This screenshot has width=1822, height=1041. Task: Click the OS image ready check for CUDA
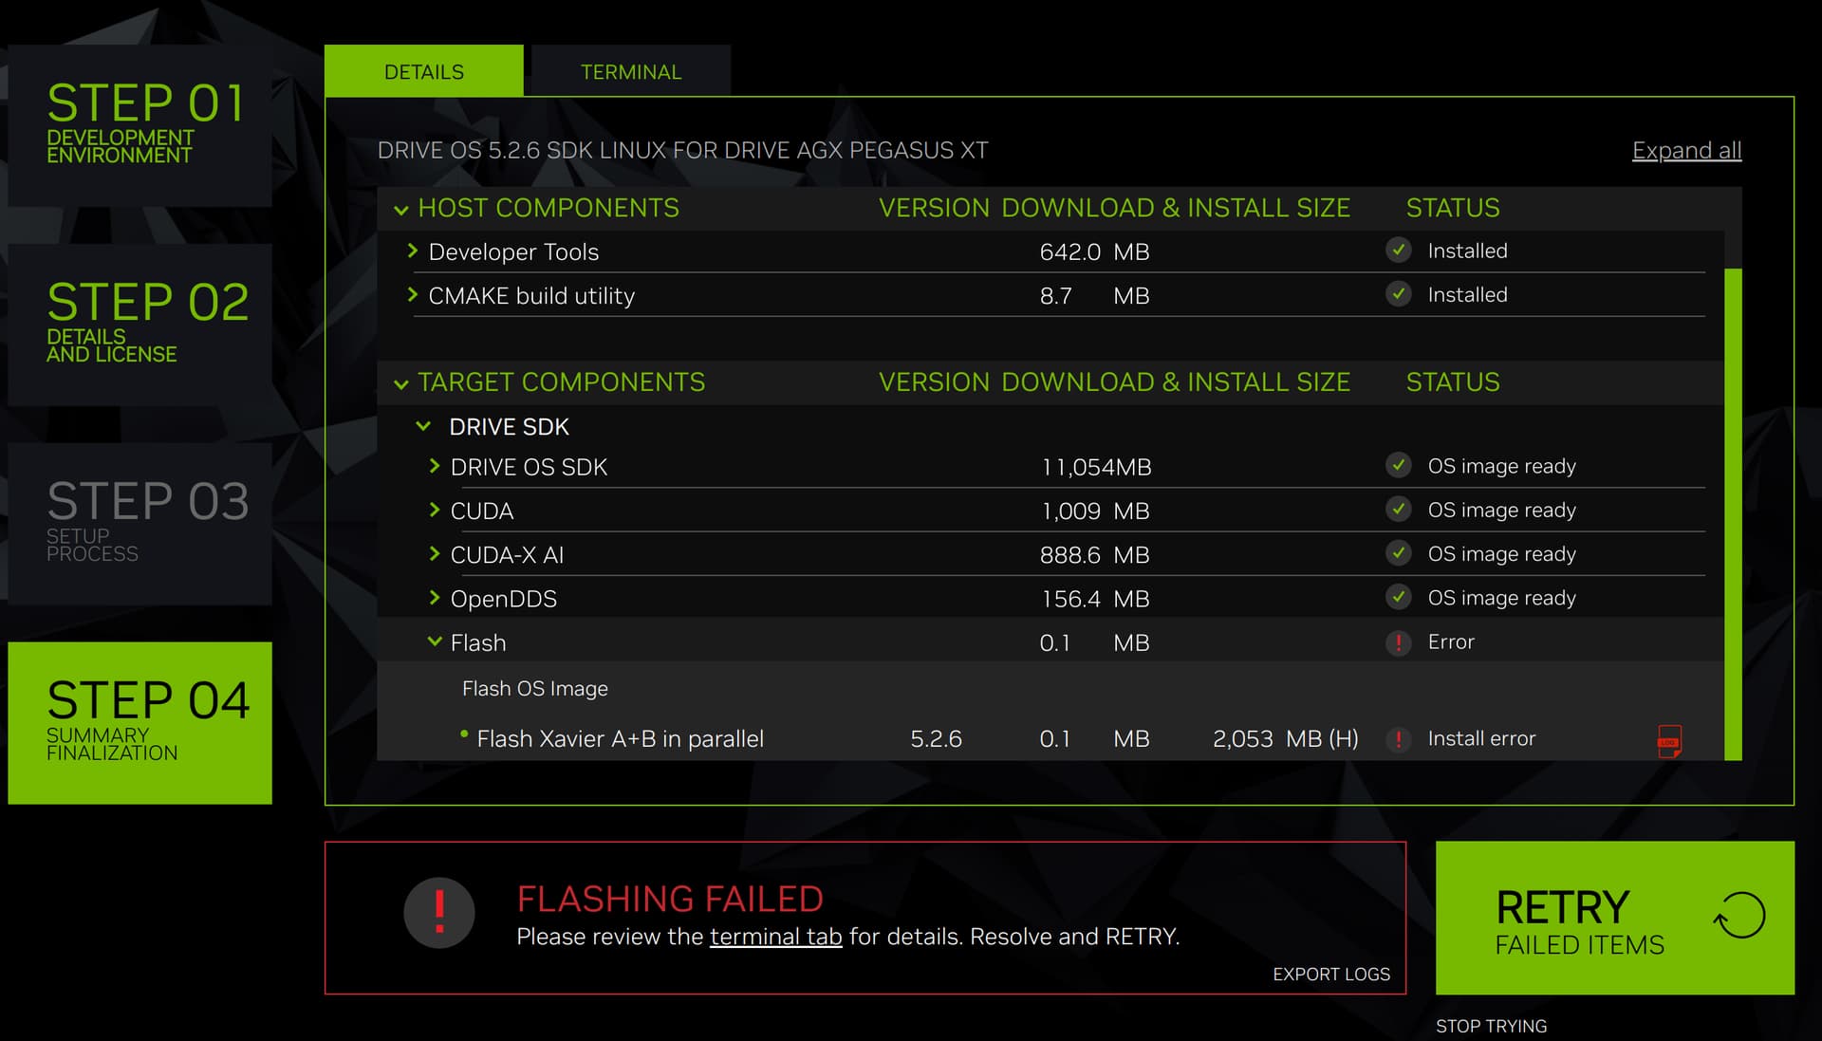1399,510
